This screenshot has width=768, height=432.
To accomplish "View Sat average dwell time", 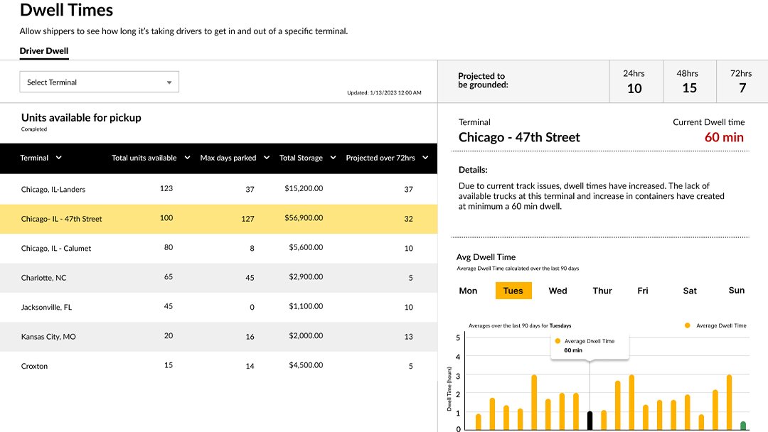I will coord(690,291).
